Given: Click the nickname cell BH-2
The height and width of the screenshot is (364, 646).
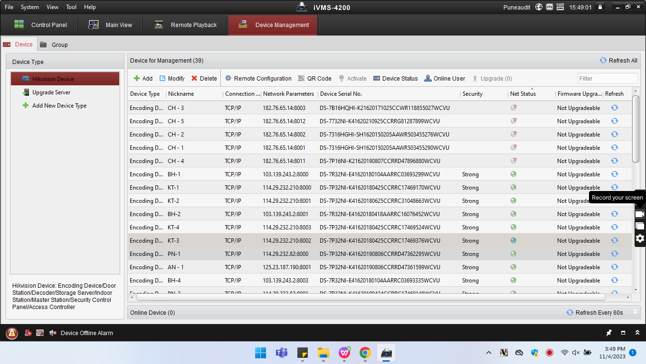Looking at the screenshot, I should point(174,214).
